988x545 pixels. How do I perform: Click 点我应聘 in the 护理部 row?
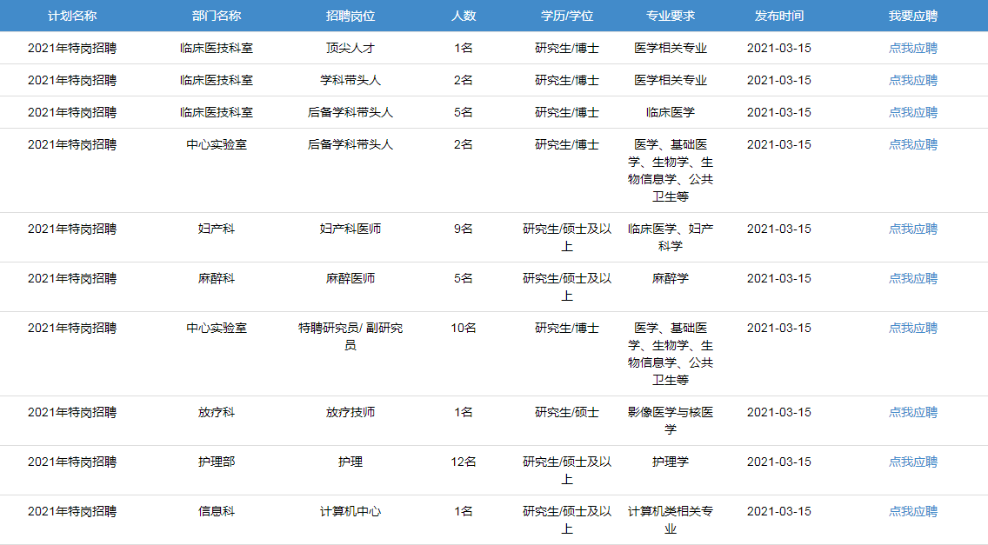coord(912,462)
